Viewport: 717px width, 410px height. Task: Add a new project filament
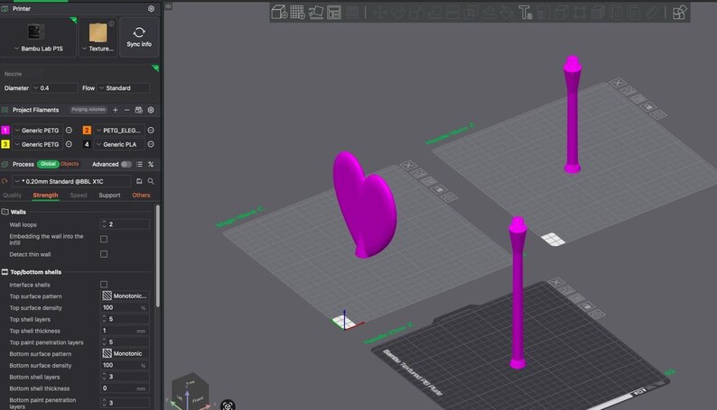point(116,110)
